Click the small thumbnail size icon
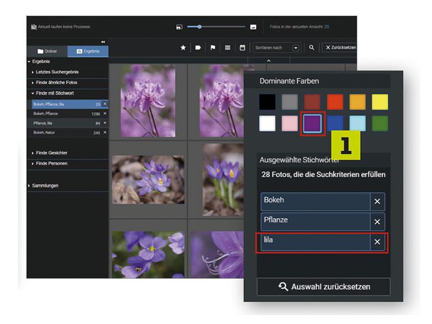432x324 pixels. pyautogui.click(x=179, y=27)
